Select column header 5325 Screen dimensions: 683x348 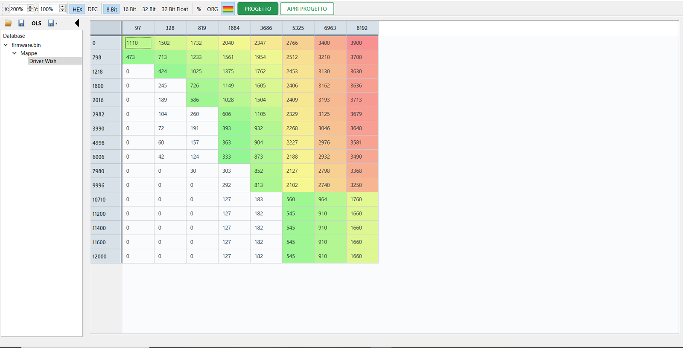point(298,28)
